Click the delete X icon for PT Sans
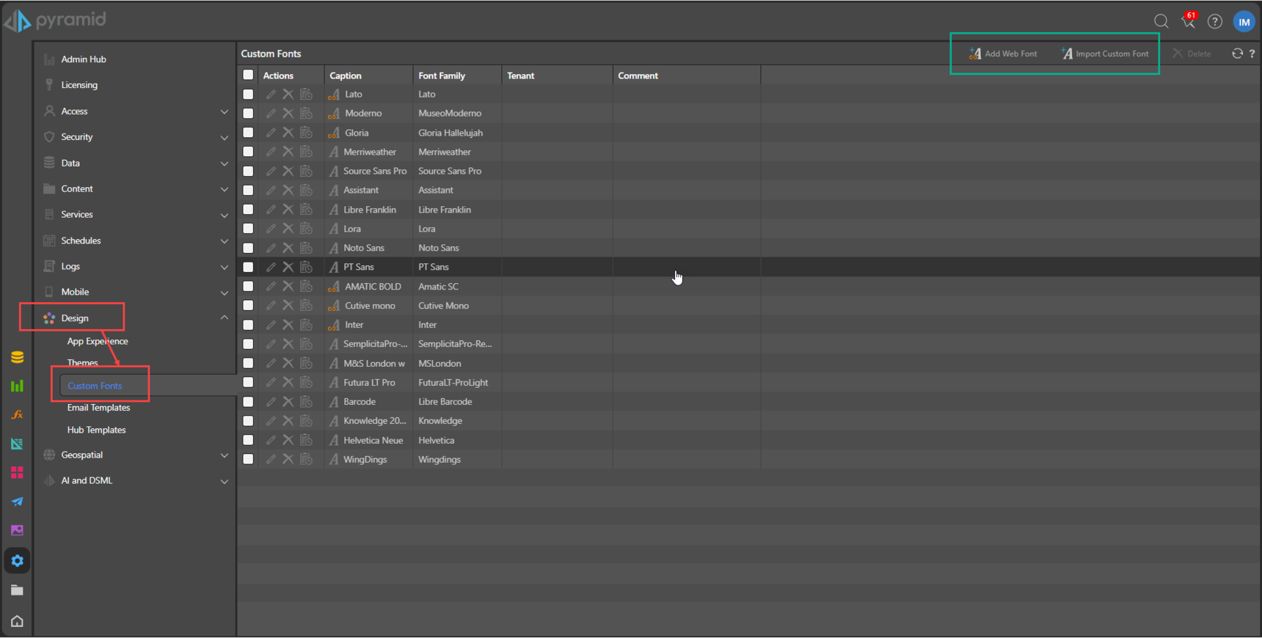The width and height of the screenshot is (1262, 638). 288,267
